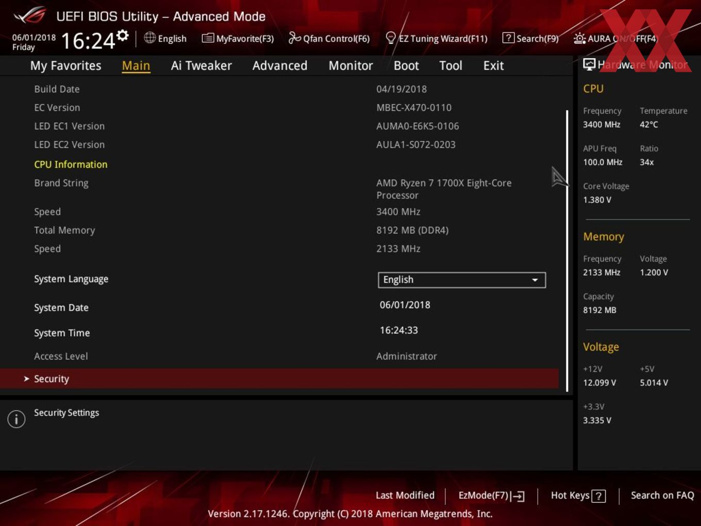Screen dimensions: 701x526
Task: Click the Search question mark icon
Action: point(508,38)
